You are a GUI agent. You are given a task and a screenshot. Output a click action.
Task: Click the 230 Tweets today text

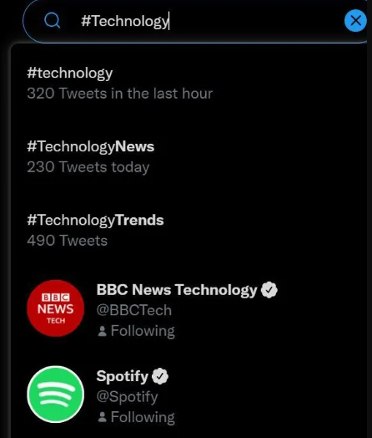[88, 167]
